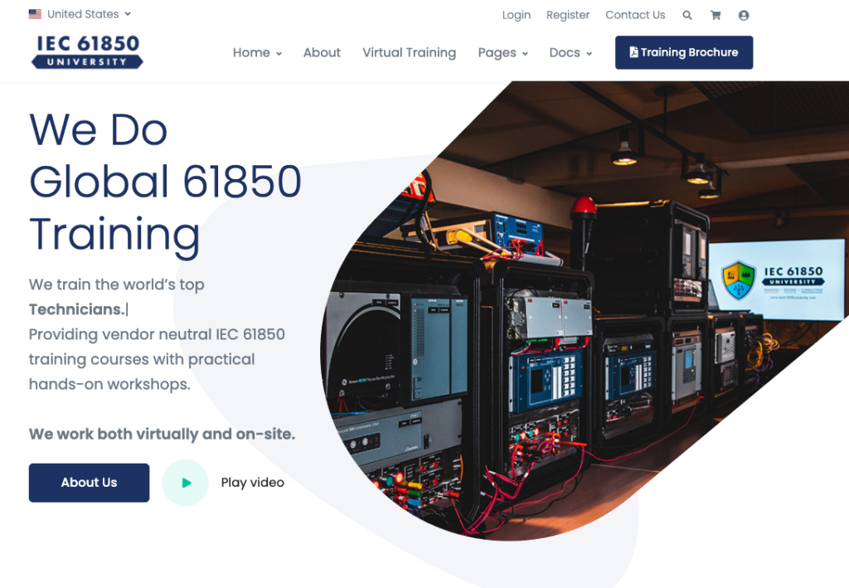This screenshot has width=849, height=588.
Task: Start the Play video control
Action: [185, 482]
